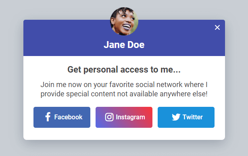
Task: Click the Twitter bird logo icon
Action: [x=176, y=117]
